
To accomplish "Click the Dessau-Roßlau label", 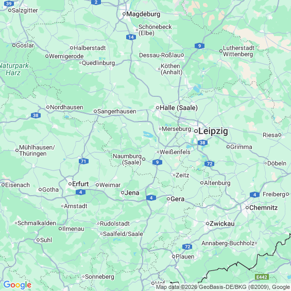I will click(160, 55).
